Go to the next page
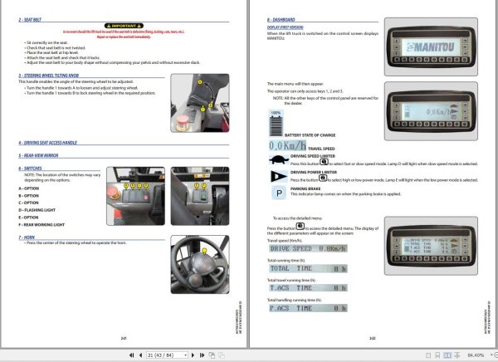The width and height of the screenshot is (498, 362). tap(193, 355)
